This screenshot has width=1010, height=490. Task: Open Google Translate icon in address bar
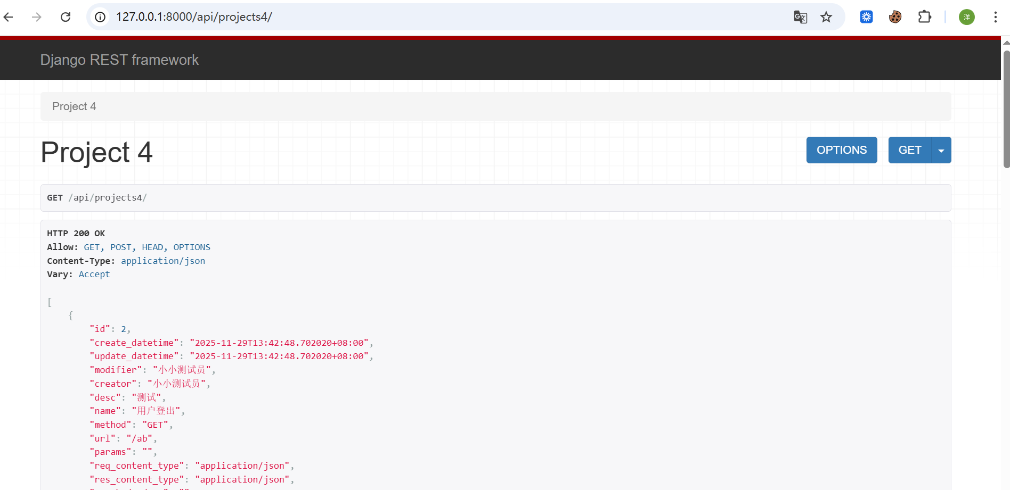click(800, 17)
